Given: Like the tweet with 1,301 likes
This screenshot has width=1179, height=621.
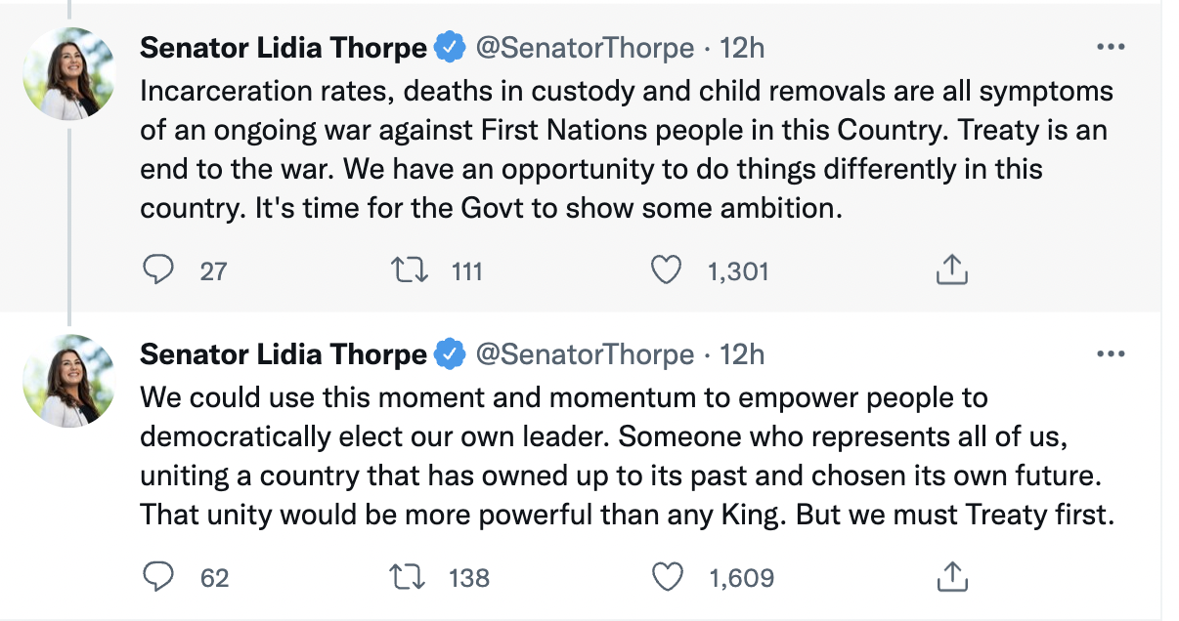Looking at the screenshot, I should [666, 269].
